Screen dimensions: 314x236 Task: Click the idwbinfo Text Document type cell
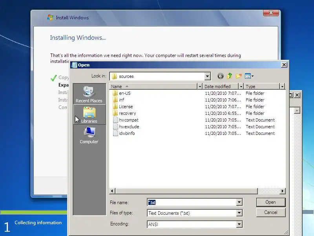point(260,133)
